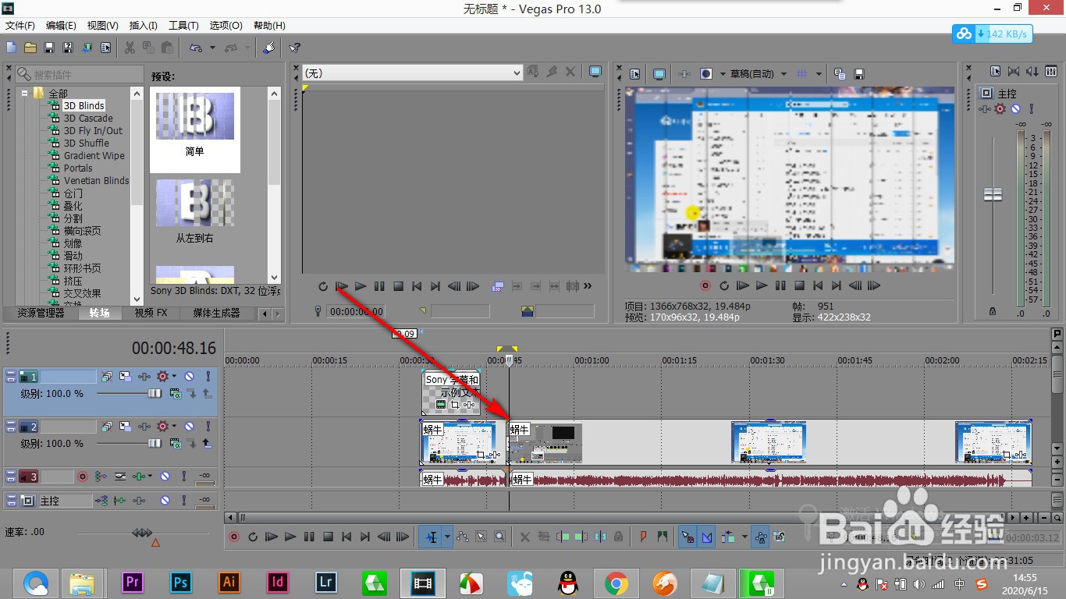Click the Sony 字幕和 title event on timeline

(x=451, y=392)
